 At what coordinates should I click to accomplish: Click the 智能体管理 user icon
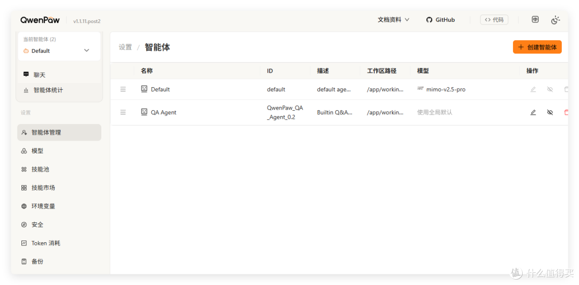pos(24,133)
